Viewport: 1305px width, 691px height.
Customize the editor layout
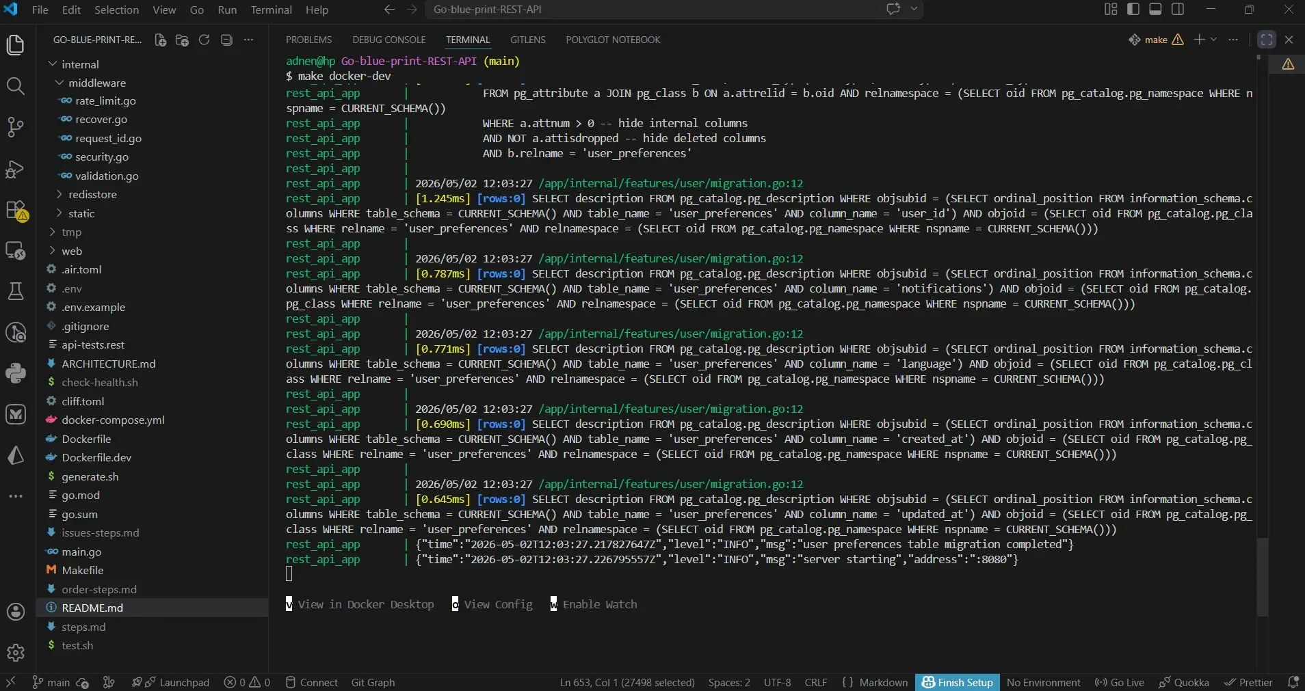point(1111,10)
